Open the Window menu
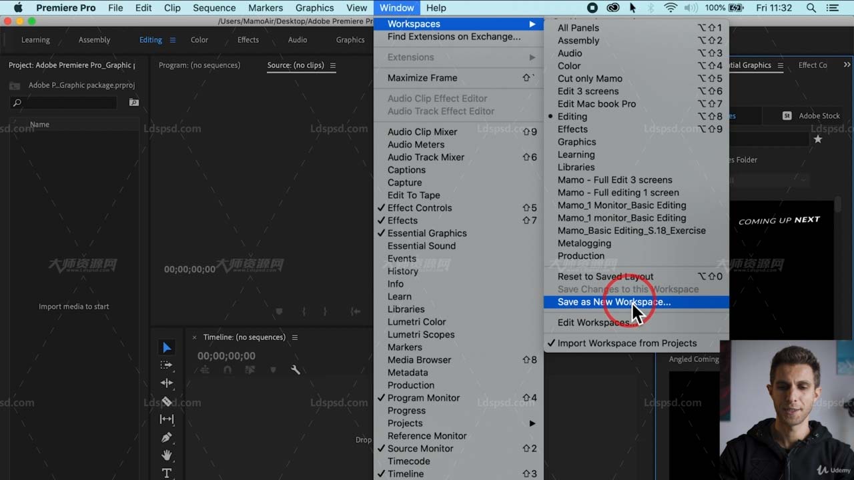This screenshot has height=480, width=854. click(397, 8)
